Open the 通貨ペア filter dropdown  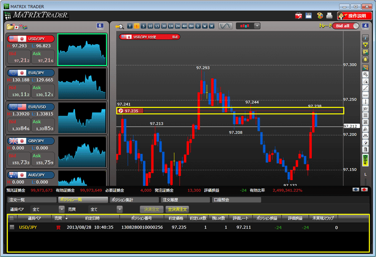pyautogui.click(x=62, y=209)
